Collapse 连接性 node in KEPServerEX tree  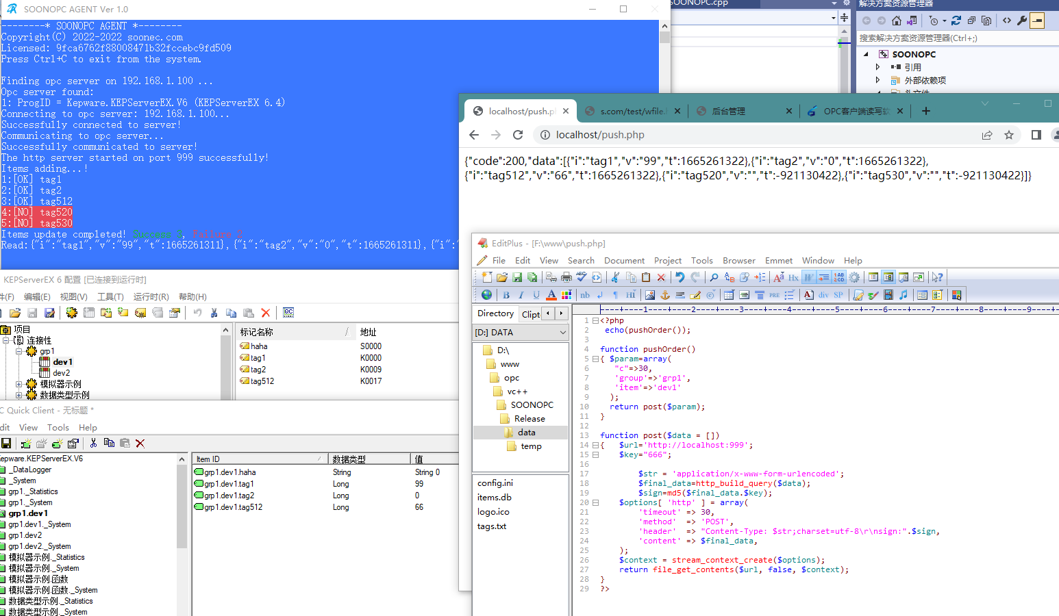5,340
